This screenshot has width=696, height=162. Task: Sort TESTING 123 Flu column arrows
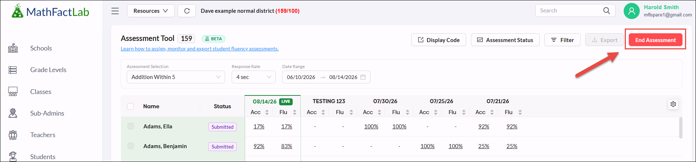[x=351, y=112]
